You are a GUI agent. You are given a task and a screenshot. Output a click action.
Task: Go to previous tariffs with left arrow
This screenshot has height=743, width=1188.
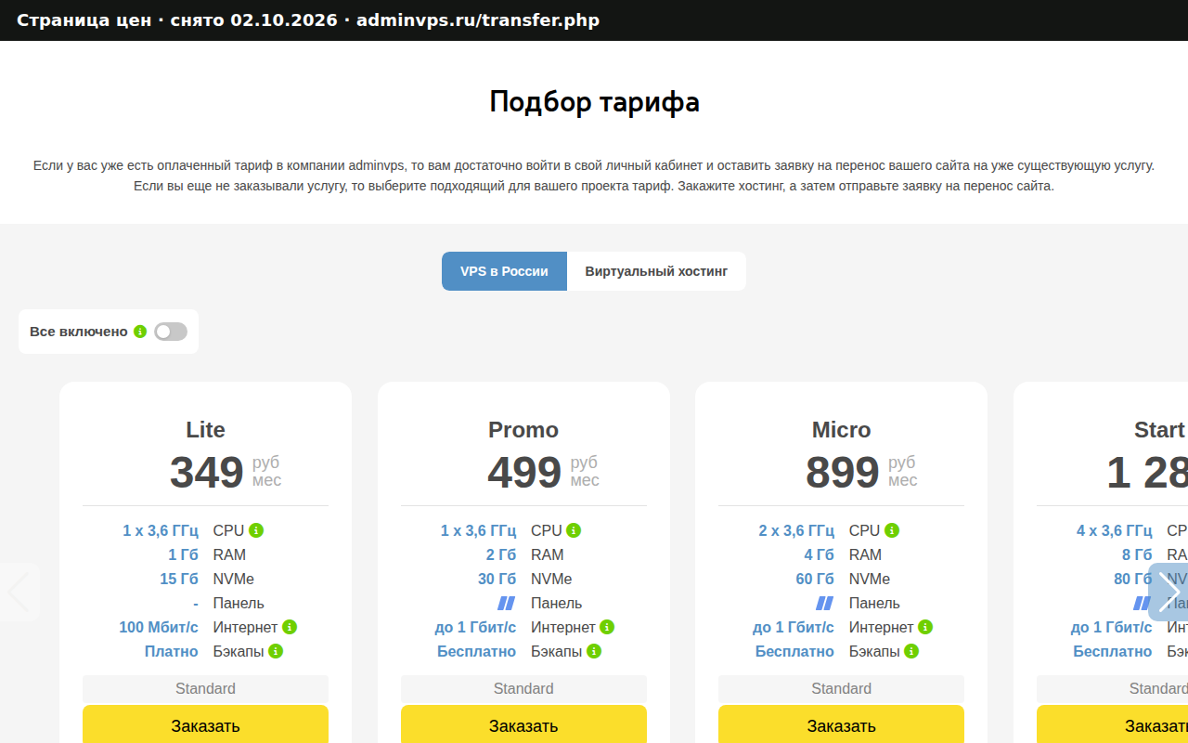pyautogui.click(x=19, y=592)
